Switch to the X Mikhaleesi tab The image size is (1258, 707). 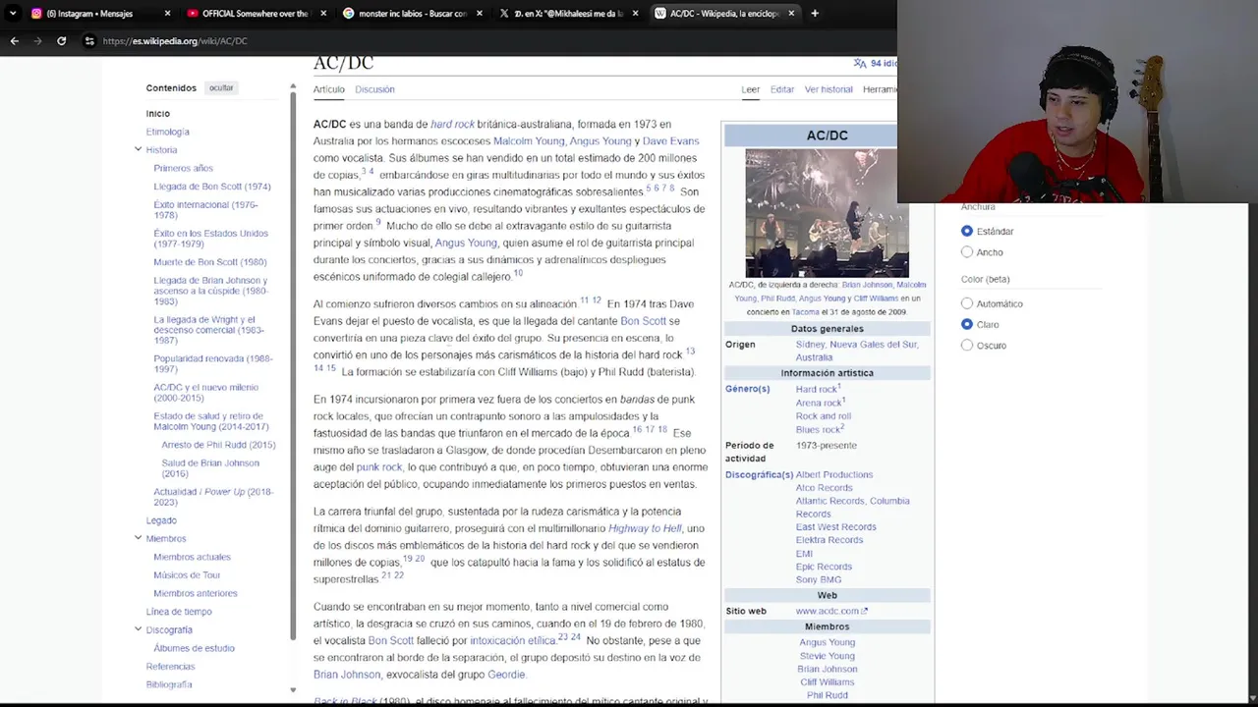[569, 14]
